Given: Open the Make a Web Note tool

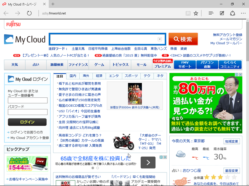Looking at the screenshot, I should click(222, 13).
